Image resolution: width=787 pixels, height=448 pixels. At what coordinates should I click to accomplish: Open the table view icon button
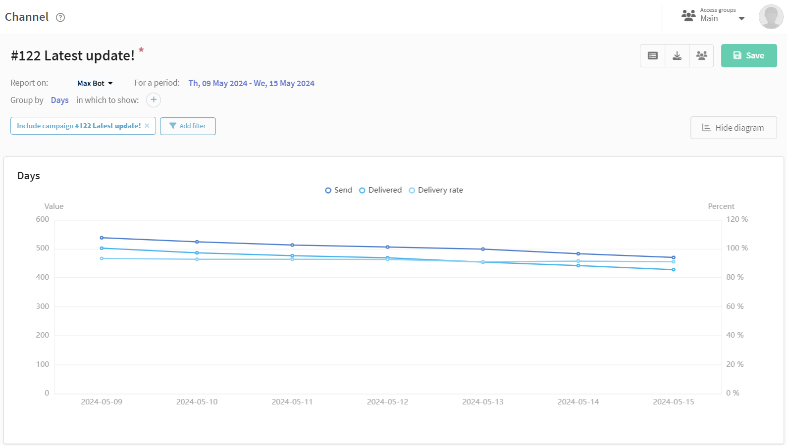click(x=652, y=56)
